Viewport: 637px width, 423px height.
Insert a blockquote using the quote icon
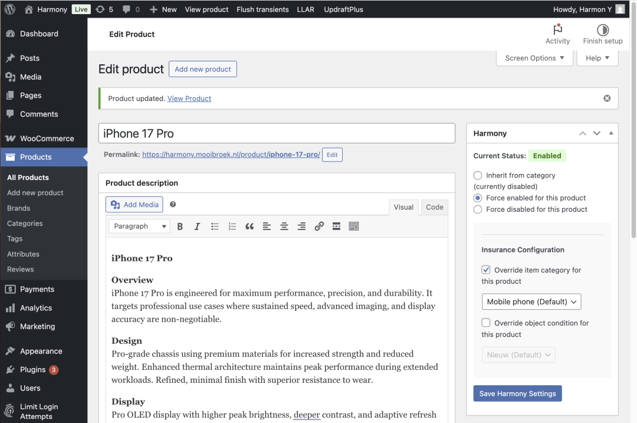coord(249,227)
